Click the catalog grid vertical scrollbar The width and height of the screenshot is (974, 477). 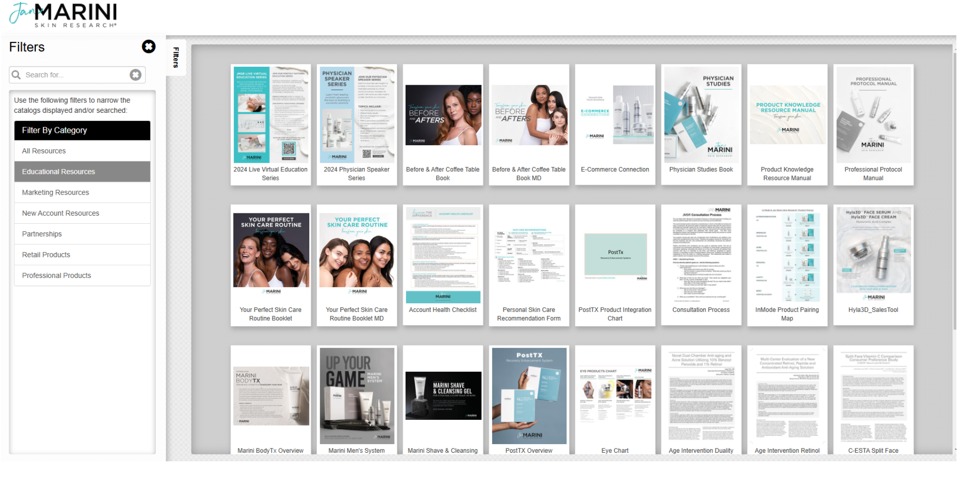click(954, 190)
